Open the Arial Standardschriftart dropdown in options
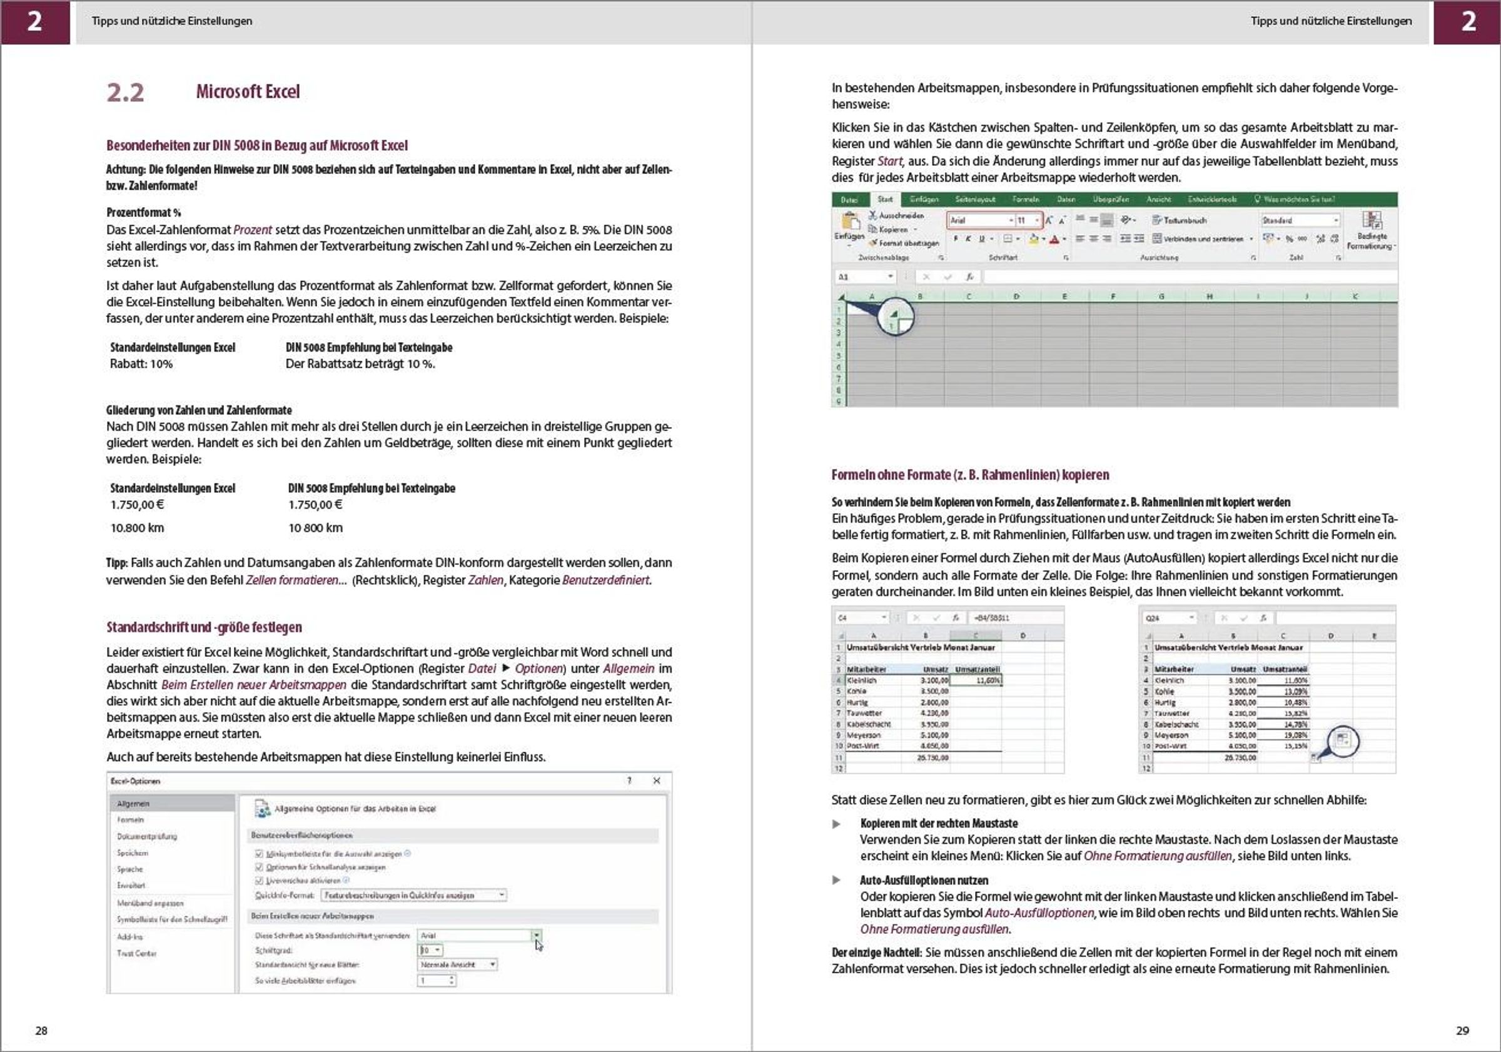This screenshot has height=1052, width=1501. coord(536,936)
